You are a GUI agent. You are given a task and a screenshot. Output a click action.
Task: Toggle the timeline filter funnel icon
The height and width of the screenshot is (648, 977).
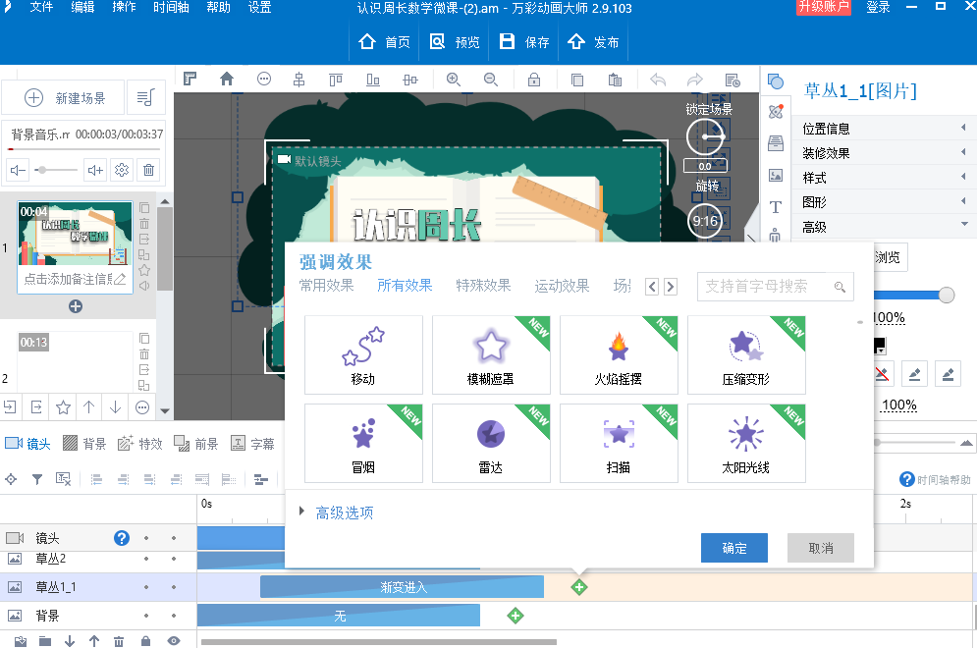click(37, 479)
